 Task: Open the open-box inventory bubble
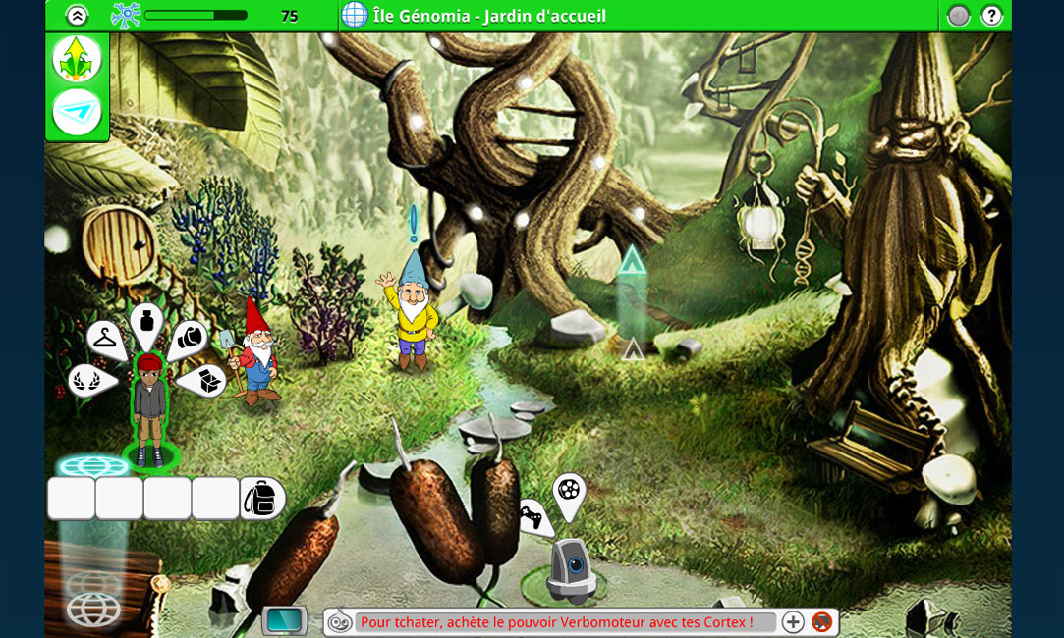[x=204, y=380]
